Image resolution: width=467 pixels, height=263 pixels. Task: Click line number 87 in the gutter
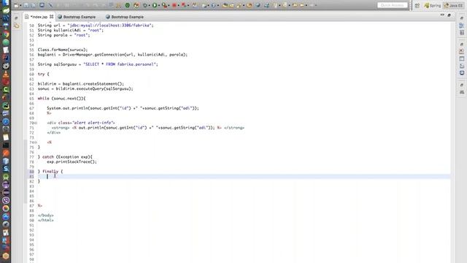31,206
